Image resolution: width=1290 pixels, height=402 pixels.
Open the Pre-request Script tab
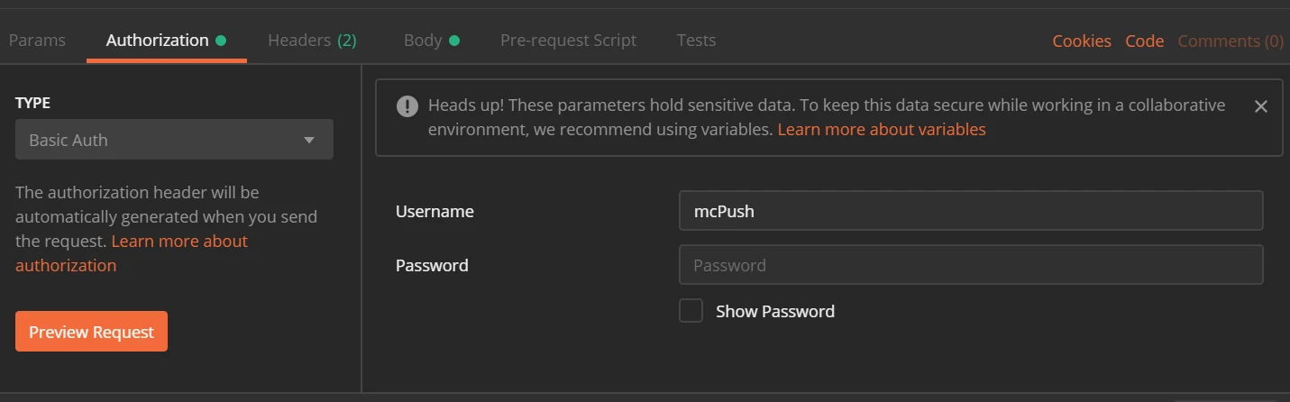(568, 41)
